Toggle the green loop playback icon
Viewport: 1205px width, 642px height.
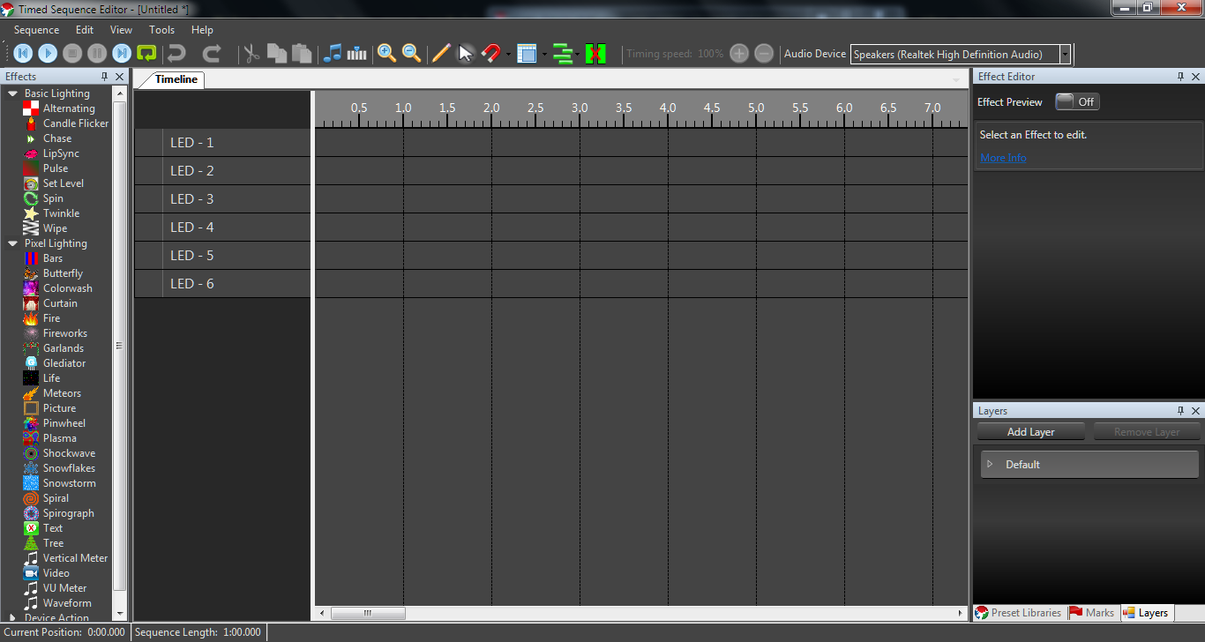coord(146,54)
